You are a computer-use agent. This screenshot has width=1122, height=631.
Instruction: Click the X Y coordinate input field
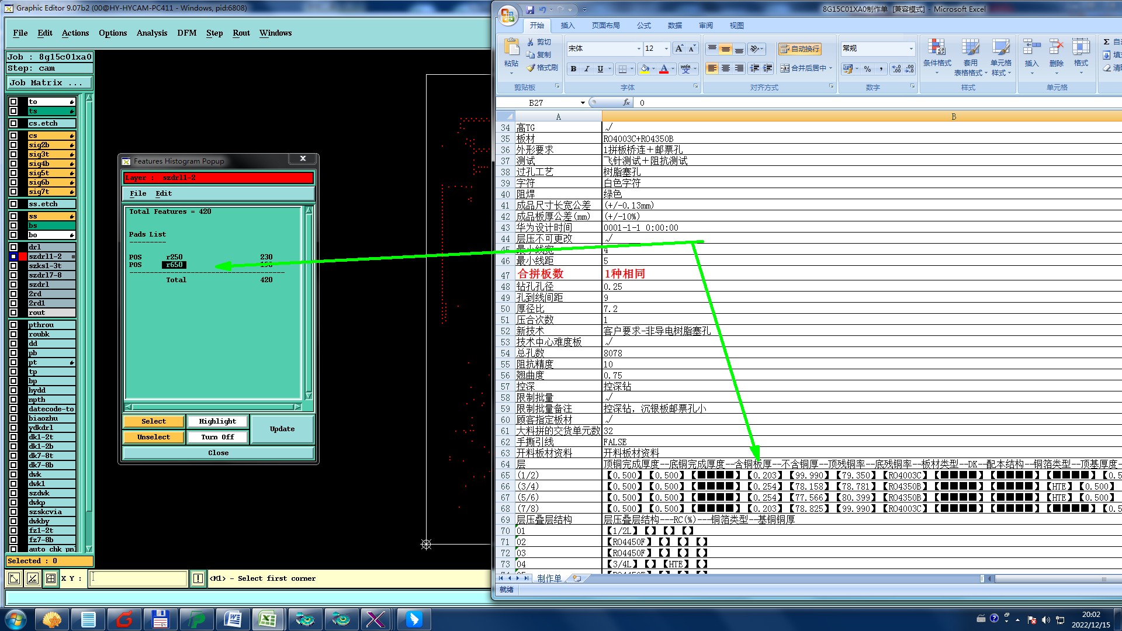pyautogui.click(x=138, y=578)
